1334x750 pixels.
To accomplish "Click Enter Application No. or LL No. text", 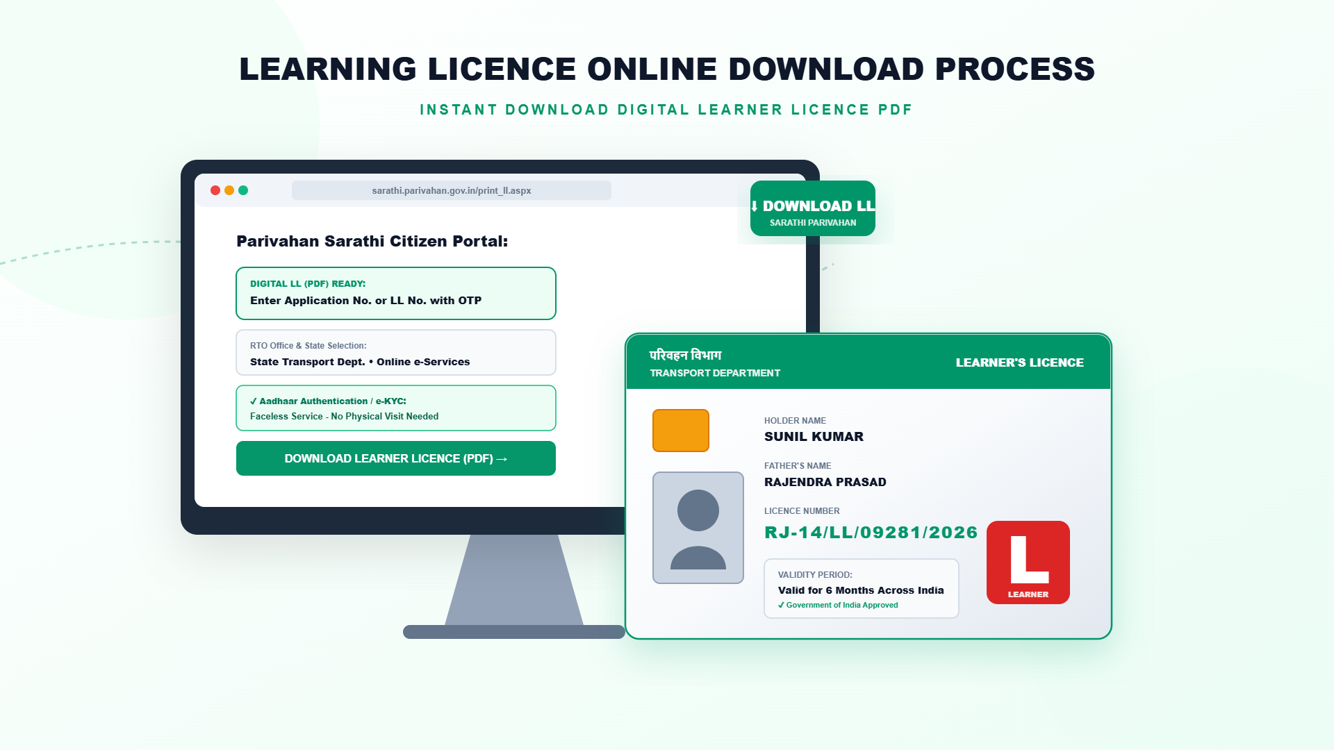I will (365, 301).
